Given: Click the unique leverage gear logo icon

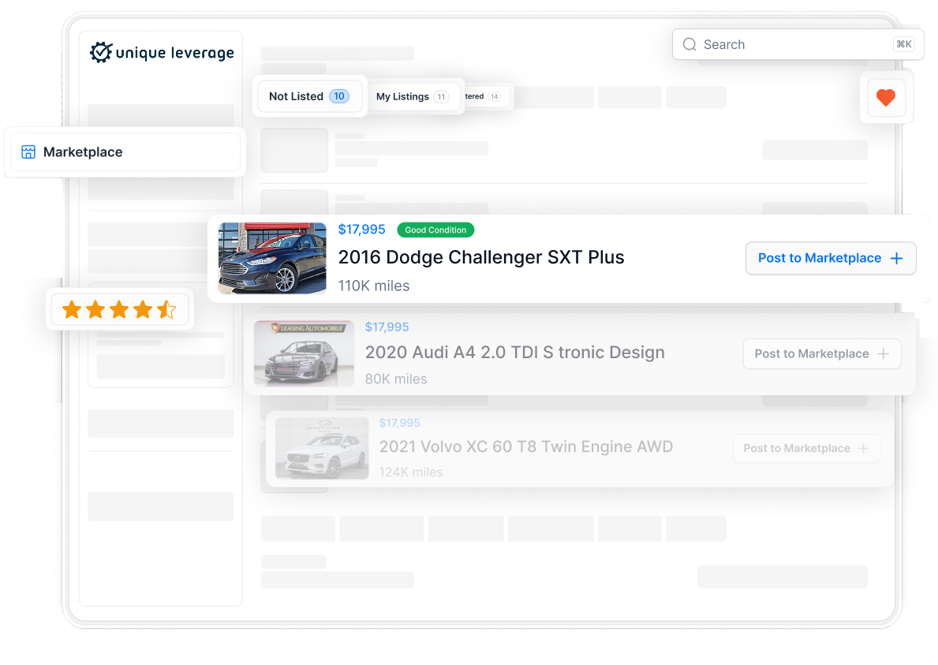Looking at the screenshot, I should coord(101,52).
